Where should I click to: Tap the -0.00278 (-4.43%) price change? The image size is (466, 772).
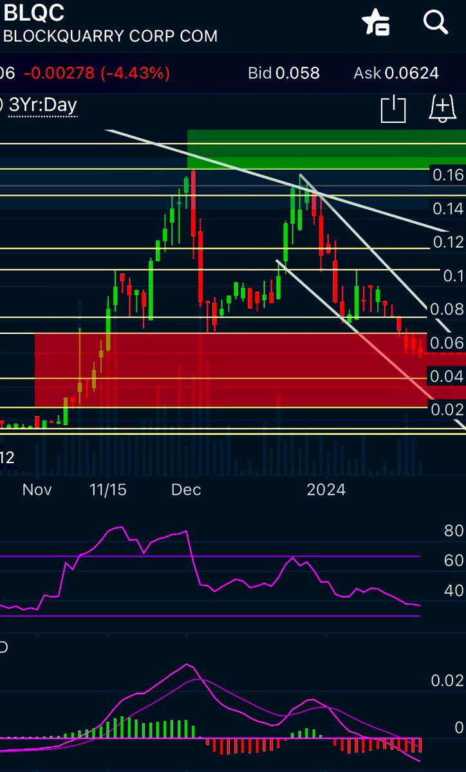point(97,73)
